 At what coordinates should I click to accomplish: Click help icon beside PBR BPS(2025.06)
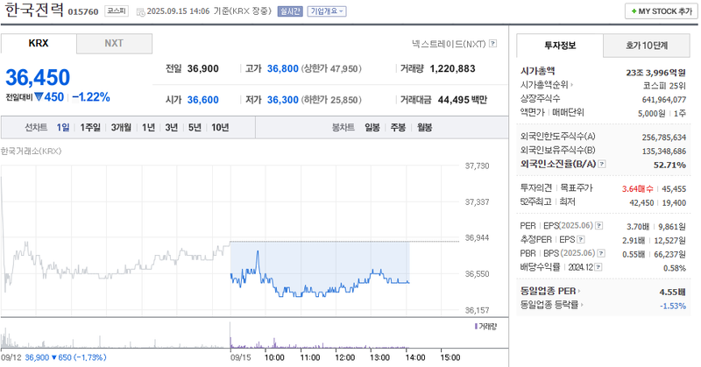click(x=601, y=253)
